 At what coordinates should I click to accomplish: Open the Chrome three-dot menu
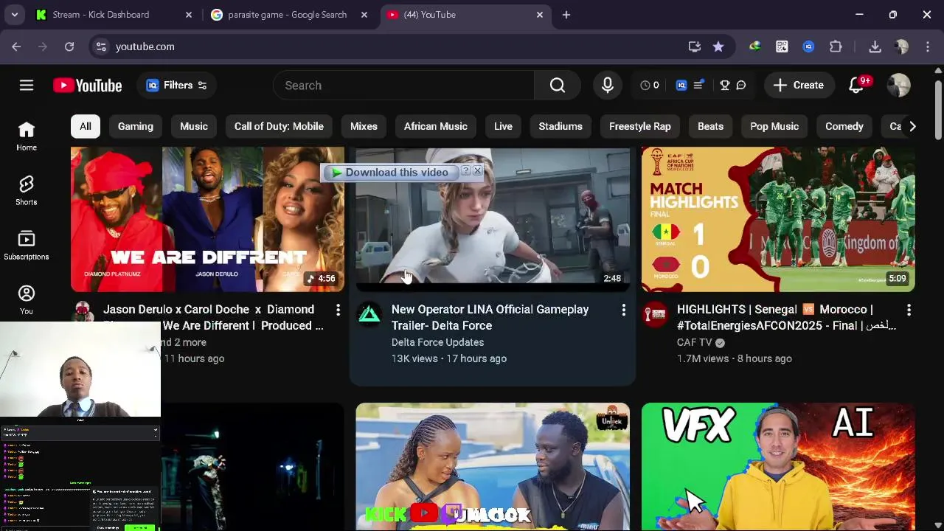928,46
